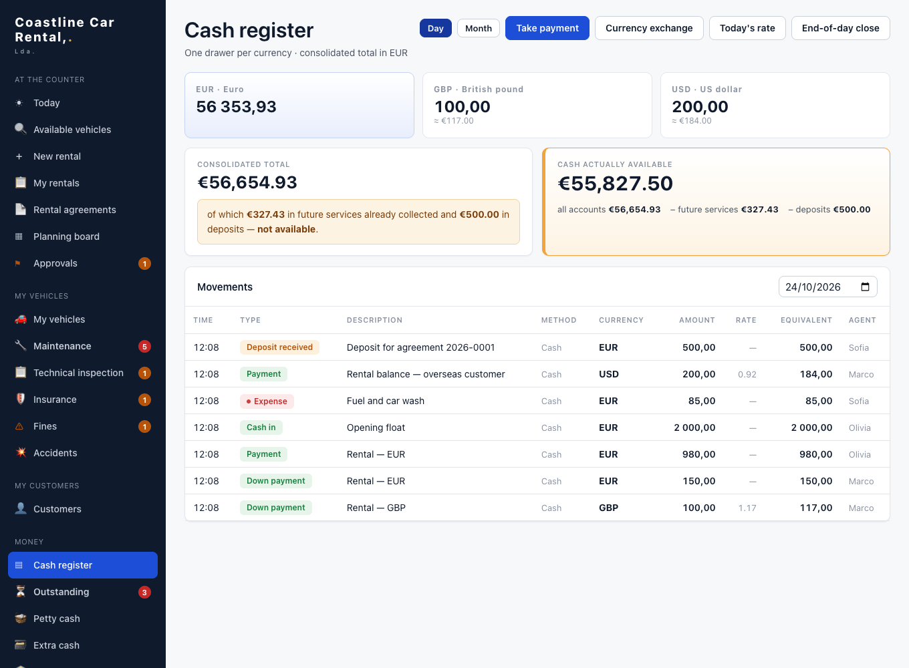Click 'Rental balance — overseas customer' description
The image size is (909, 668).
pos(426,374)
